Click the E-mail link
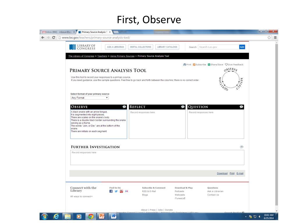 [x=240, y=173]
